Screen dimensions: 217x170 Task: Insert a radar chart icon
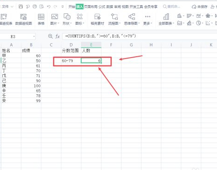click(208, 16)
